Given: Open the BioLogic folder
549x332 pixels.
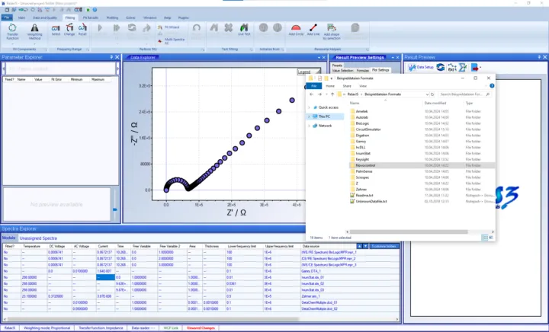Looking at the screenshot, I should coord(362,121).
